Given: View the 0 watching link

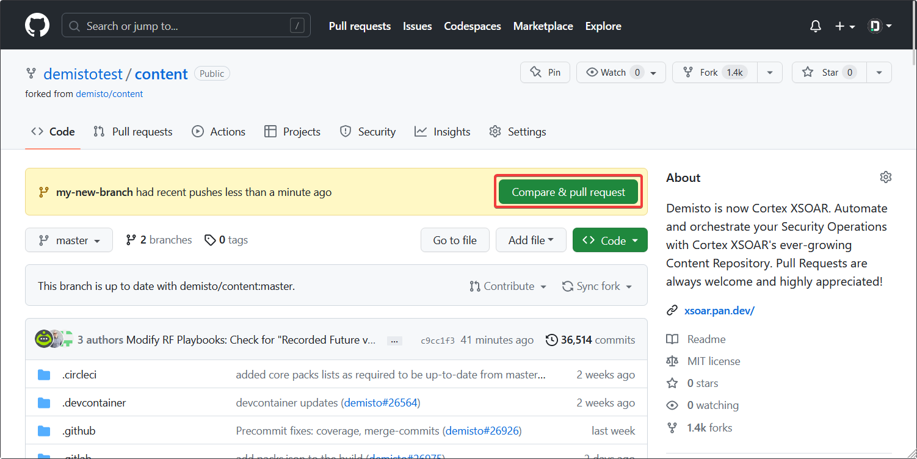Looking at the screenshot, I should 703,405.
